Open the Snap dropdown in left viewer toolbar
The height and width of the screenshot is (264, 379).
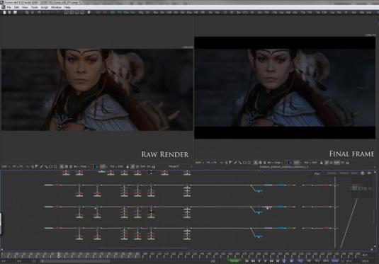coord(84,166)
